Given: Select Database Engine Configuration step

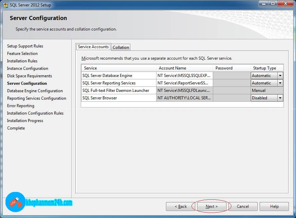Looking at the screenshot, I should tap(35, 91).
